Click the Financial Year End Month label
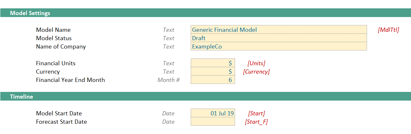The image size is (411, 134). click(70, 80)
